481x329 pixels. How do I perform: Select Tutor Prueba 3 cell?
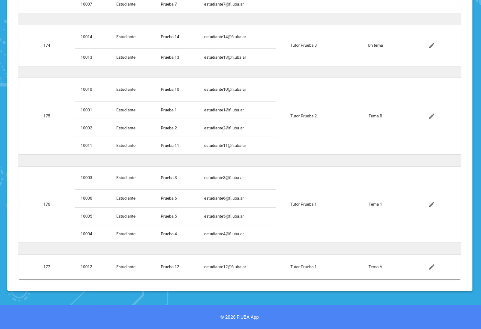pos(303,45)
